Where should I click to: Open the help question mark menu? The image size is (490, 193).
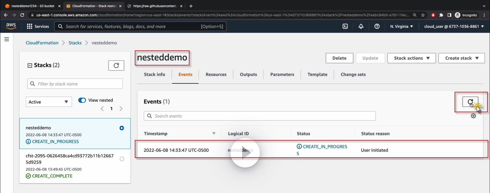[x=377, y=26]
